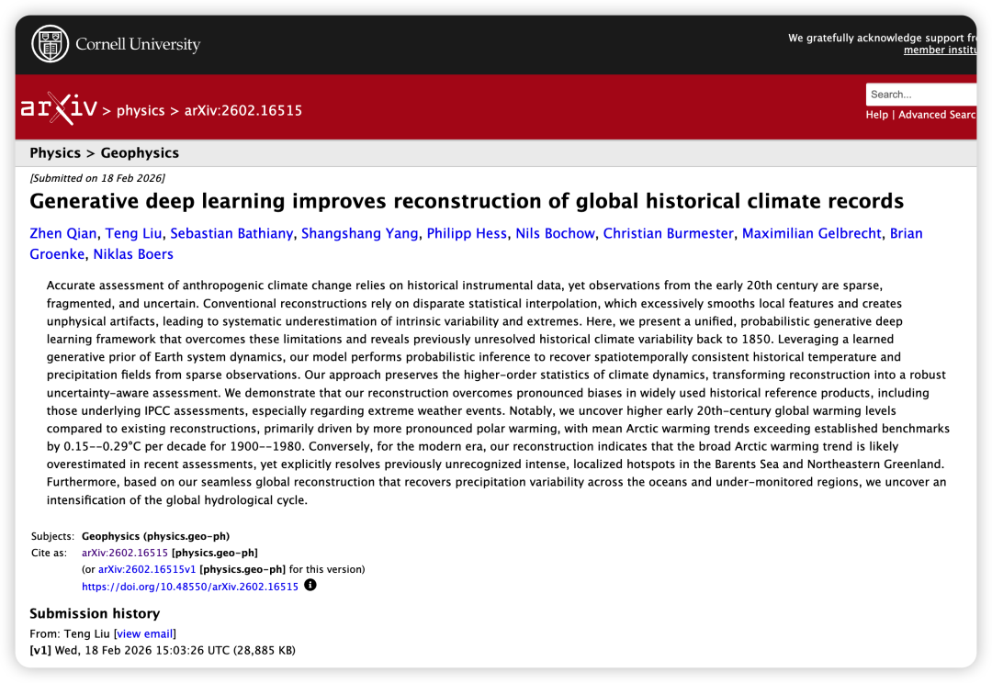Open author page for Maximilian Gelbrecht
The width and height of the screenshot is (992, 683).
812,233
